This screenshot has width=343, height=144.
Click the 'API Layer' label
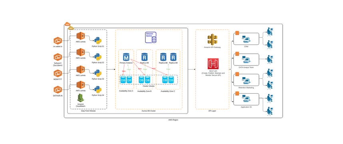(x=212, y=111)
